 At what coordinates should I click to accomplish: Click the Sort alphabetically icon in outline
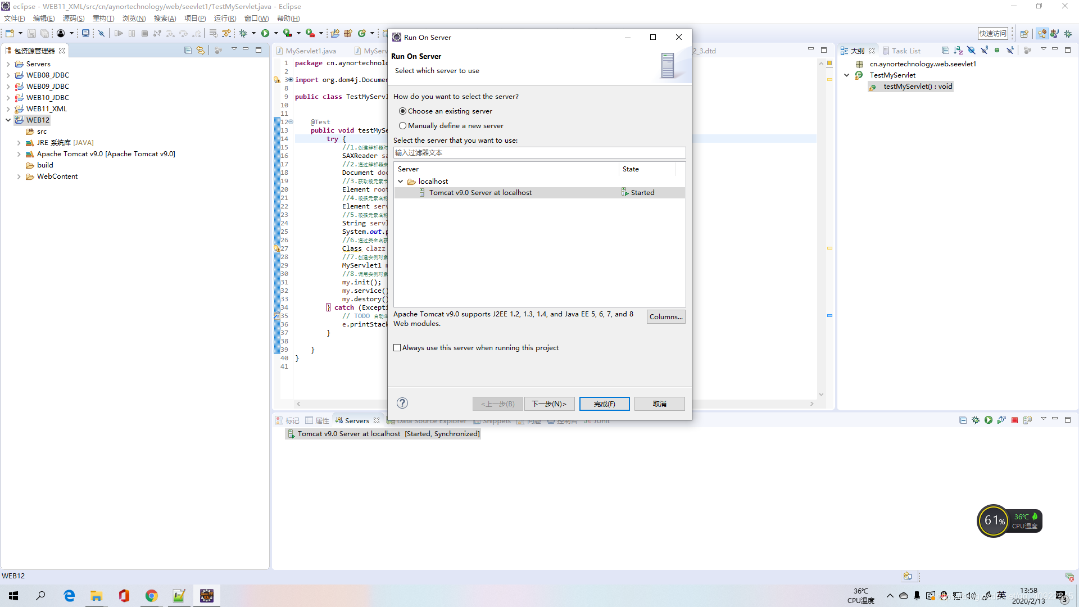point(958,51)
